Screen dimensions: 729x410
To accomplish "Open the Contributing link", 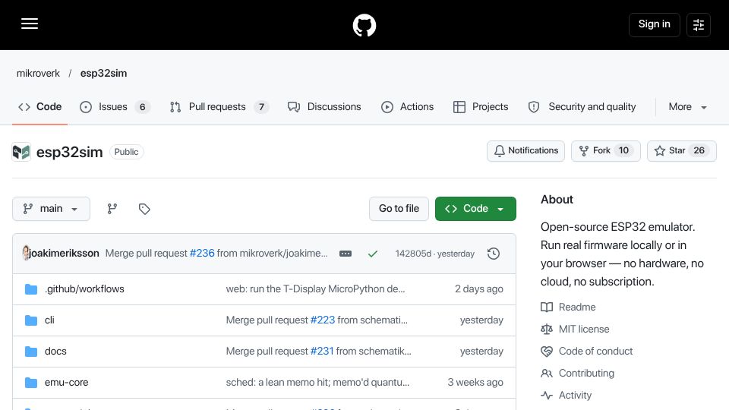I will pyautogui.click(x=586, y=374).
